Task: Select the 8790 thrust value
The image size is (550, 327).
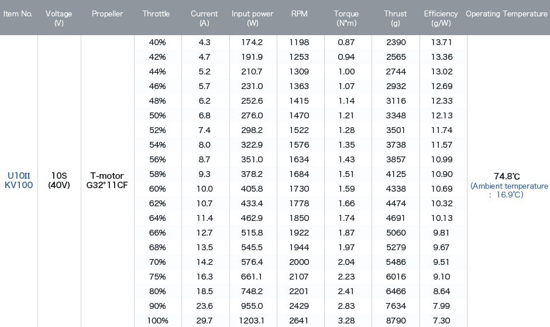Action: pyautogui.click(x=396, y=321)
